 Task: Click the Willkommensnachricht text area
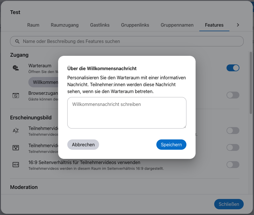[x=127, y=113]
